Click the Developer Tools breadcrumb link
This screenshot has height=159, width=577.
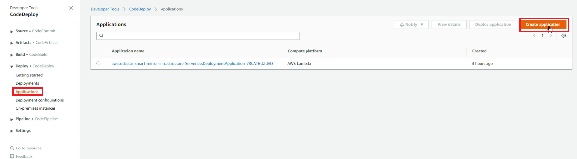pyautogui.click(x=105, y=9)
